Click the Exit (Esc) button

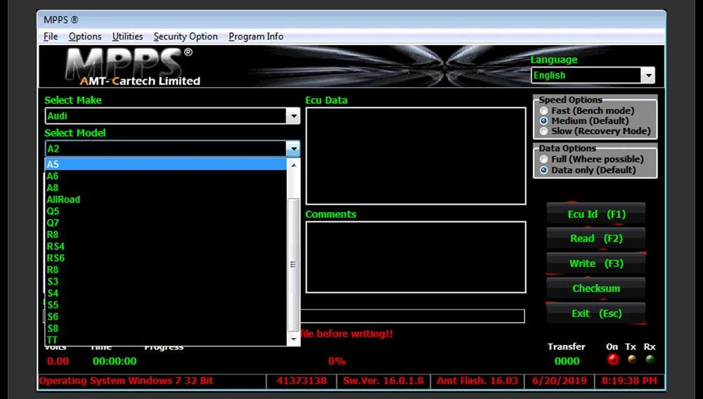tap(596, 313)
